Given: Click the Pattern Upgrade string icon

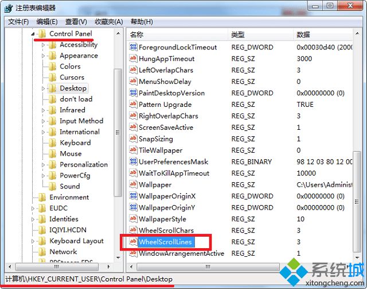Looking at the screenshot, I should point(133,104).
